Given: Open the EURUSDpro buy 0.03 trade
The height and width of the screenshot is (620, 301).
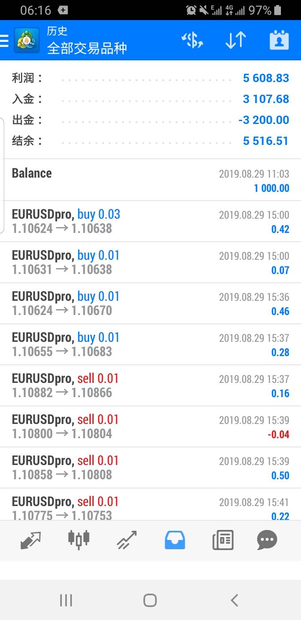Looking at the screenshot, I should coord(150,221).
